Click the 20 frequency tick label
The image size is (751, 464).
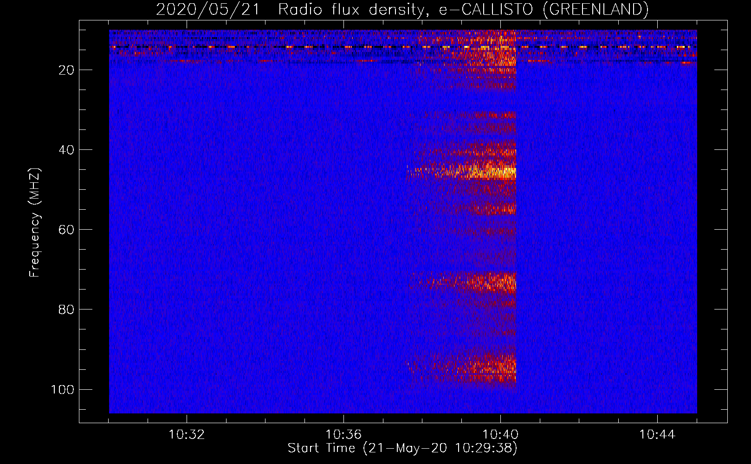pos(66,70)
